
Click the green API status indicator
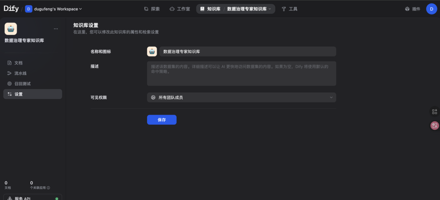click(57, 199)
